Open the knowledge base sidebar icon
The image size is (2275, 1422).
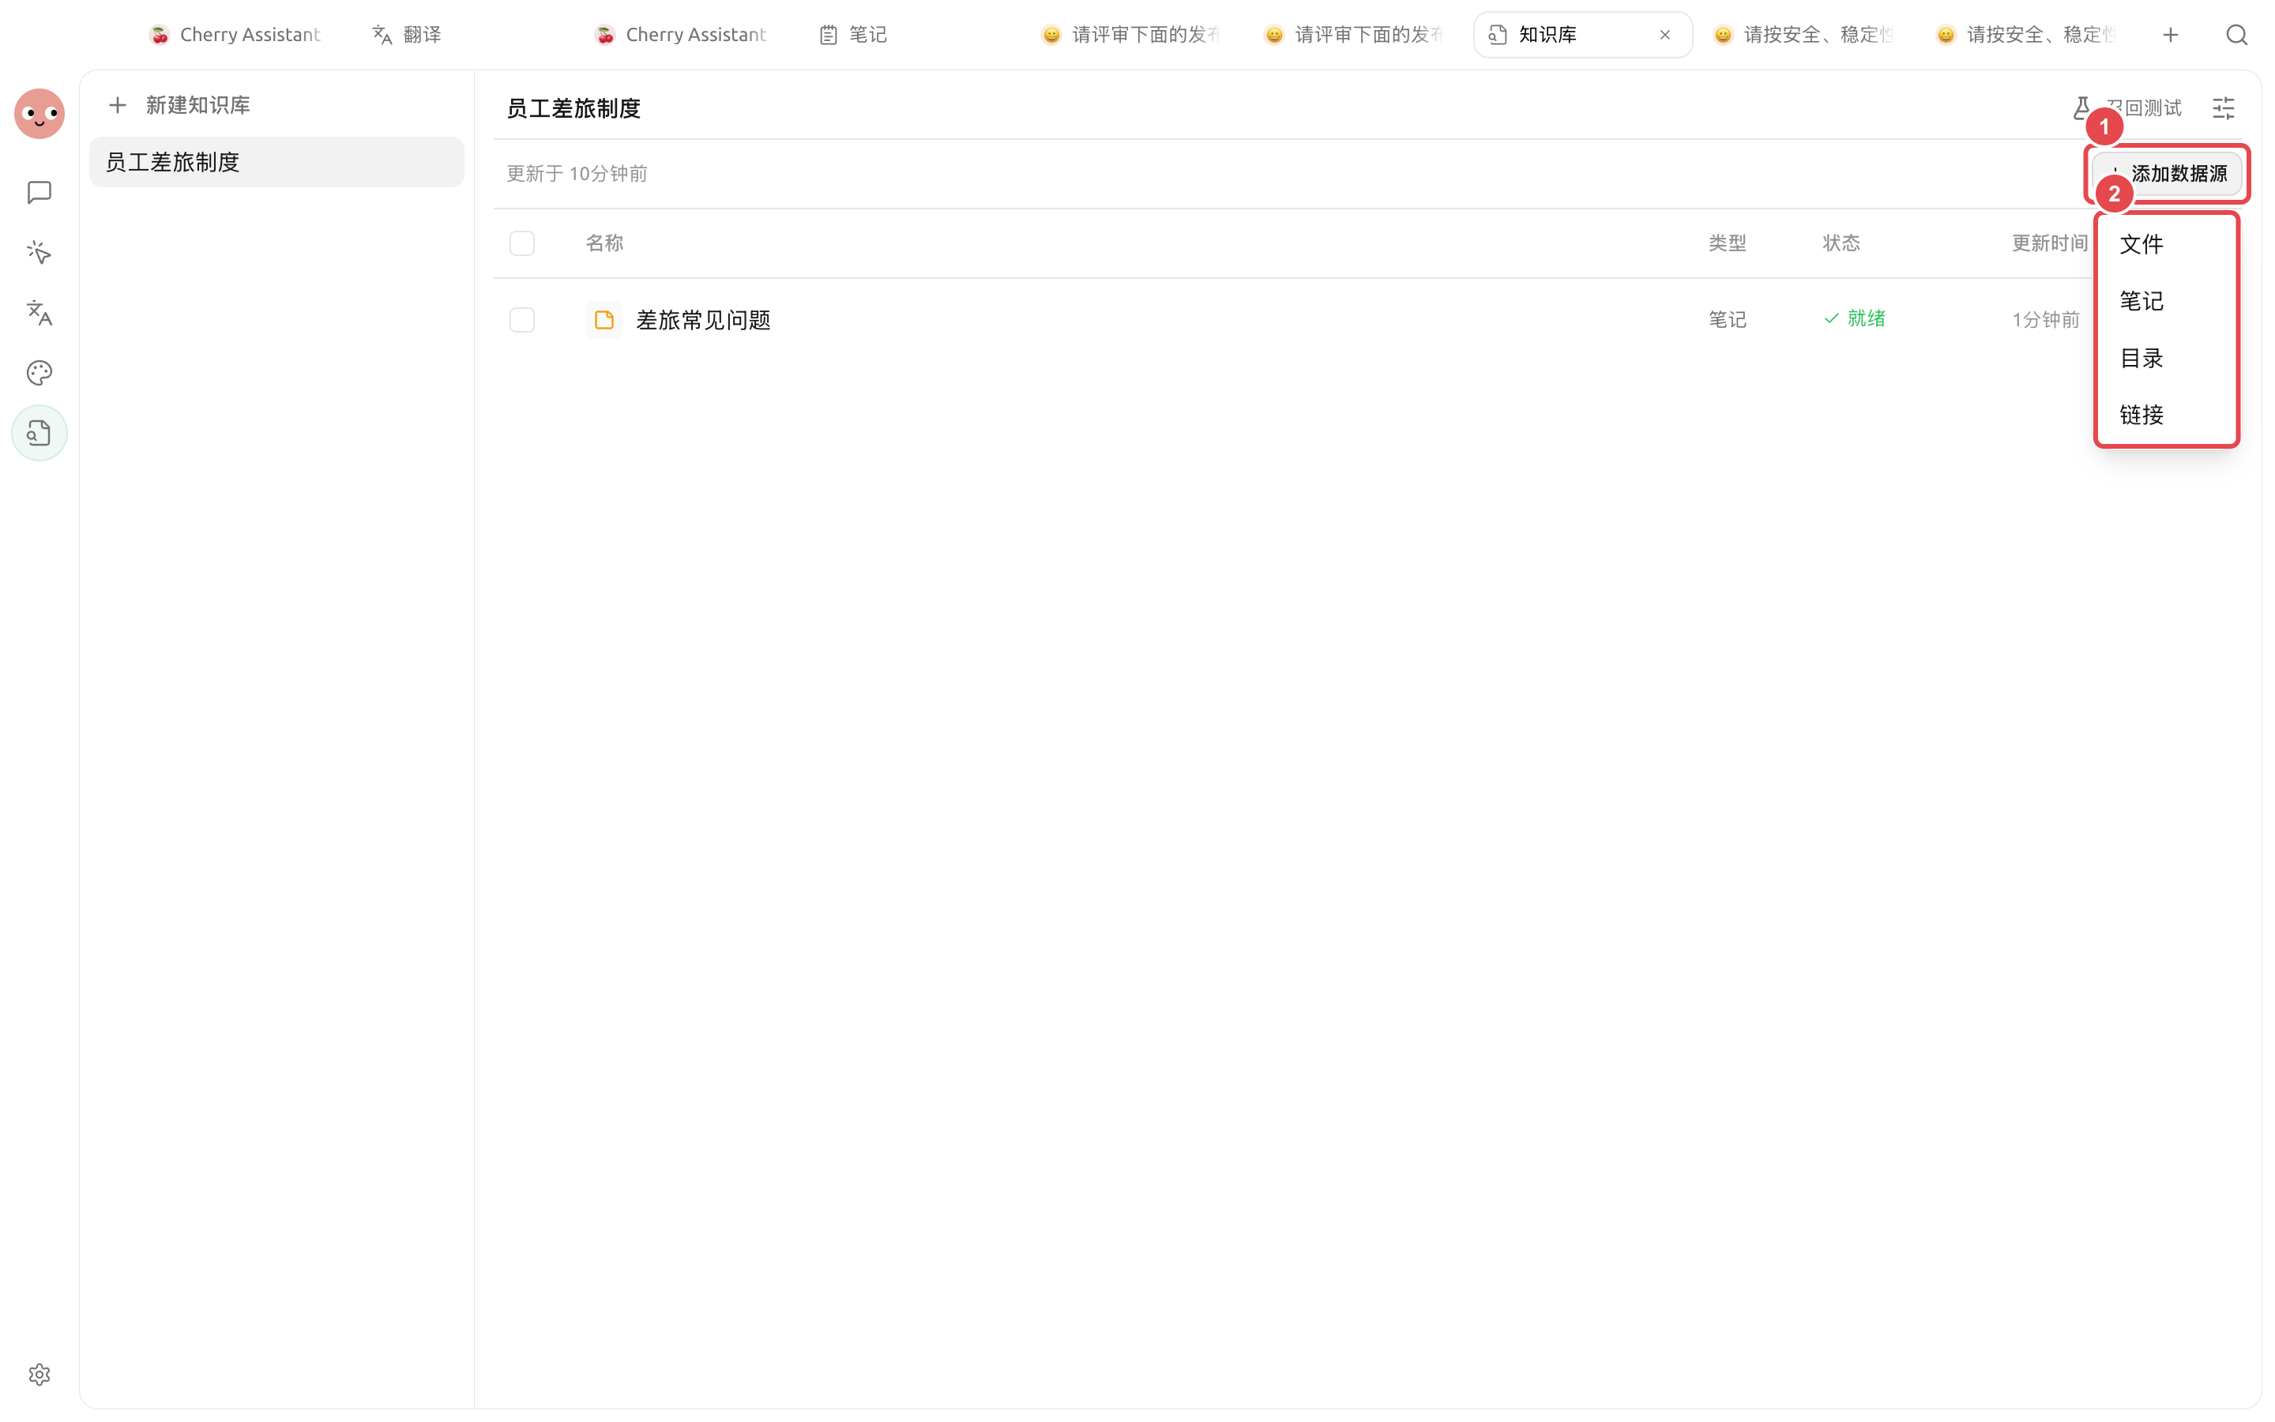pos(39,433)
